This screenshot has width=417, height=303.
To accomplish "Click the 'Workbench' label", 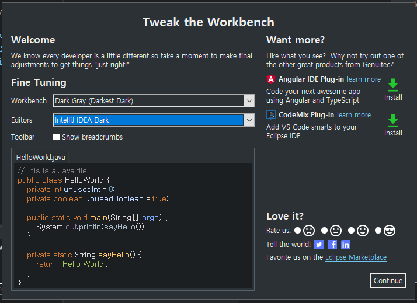I will (29, 101).
